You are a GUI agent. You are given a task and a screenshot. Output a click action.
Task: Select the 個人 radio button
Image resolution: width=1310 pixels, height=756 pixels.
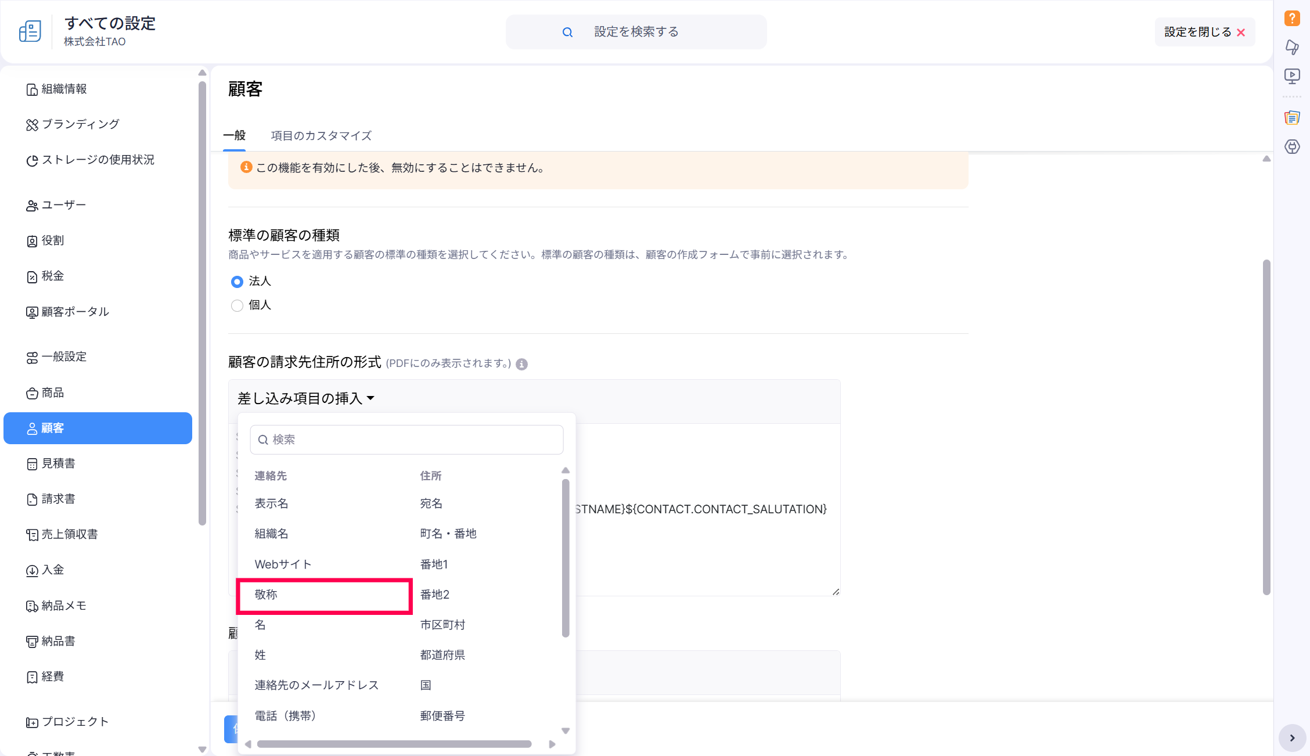pos(237,305)
